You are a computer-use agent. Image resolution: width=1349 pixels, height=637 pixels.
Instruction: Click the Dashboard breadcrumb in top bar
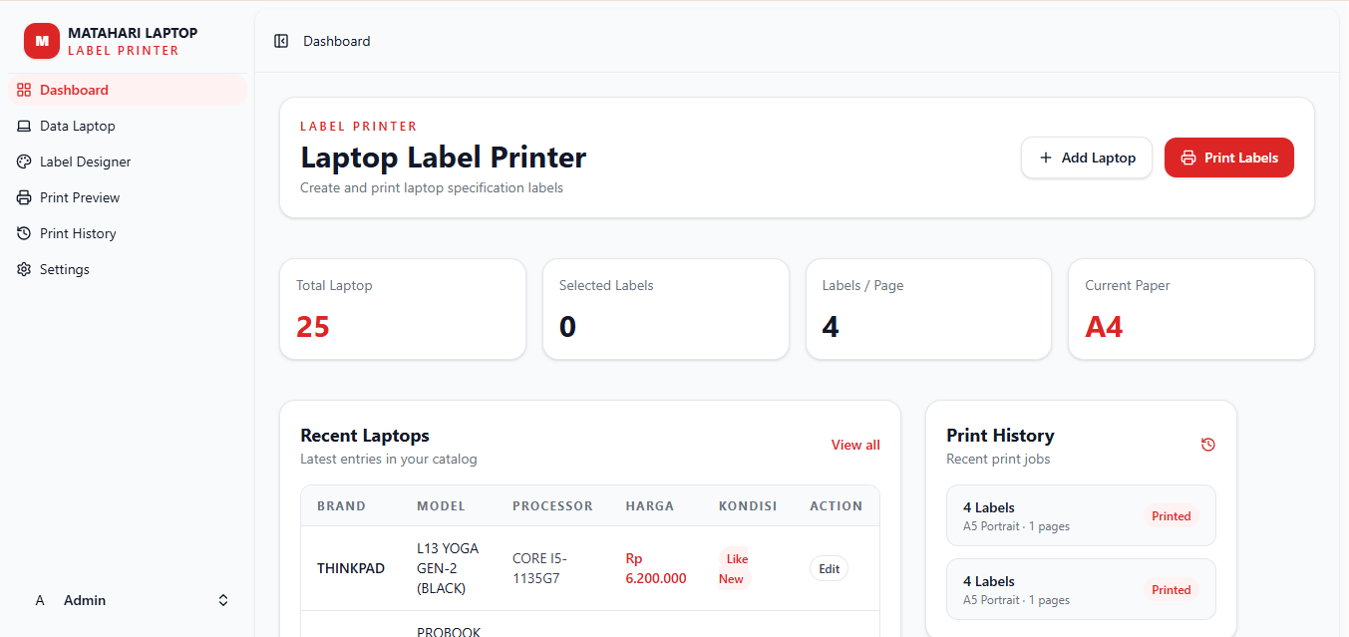point(337,41)
